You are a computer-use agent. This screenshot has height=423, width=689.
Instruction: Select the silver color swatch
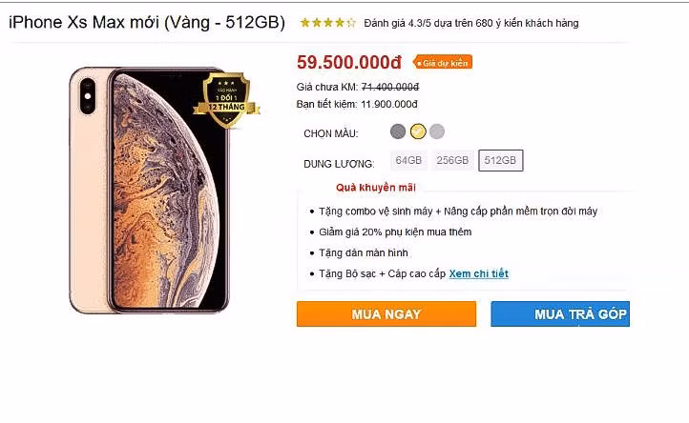437,131
